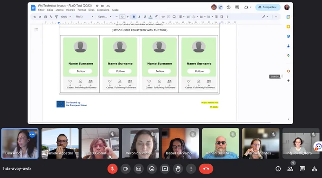Image resolution: width=322 pixels, height=178 pixels.
Task: Open the Tasks side panel icon
Action: tap(288, 36)
